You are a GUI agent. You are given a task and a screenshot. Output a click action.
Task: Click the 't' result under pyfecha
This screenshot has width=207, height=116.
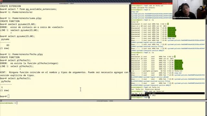point(2,87)
